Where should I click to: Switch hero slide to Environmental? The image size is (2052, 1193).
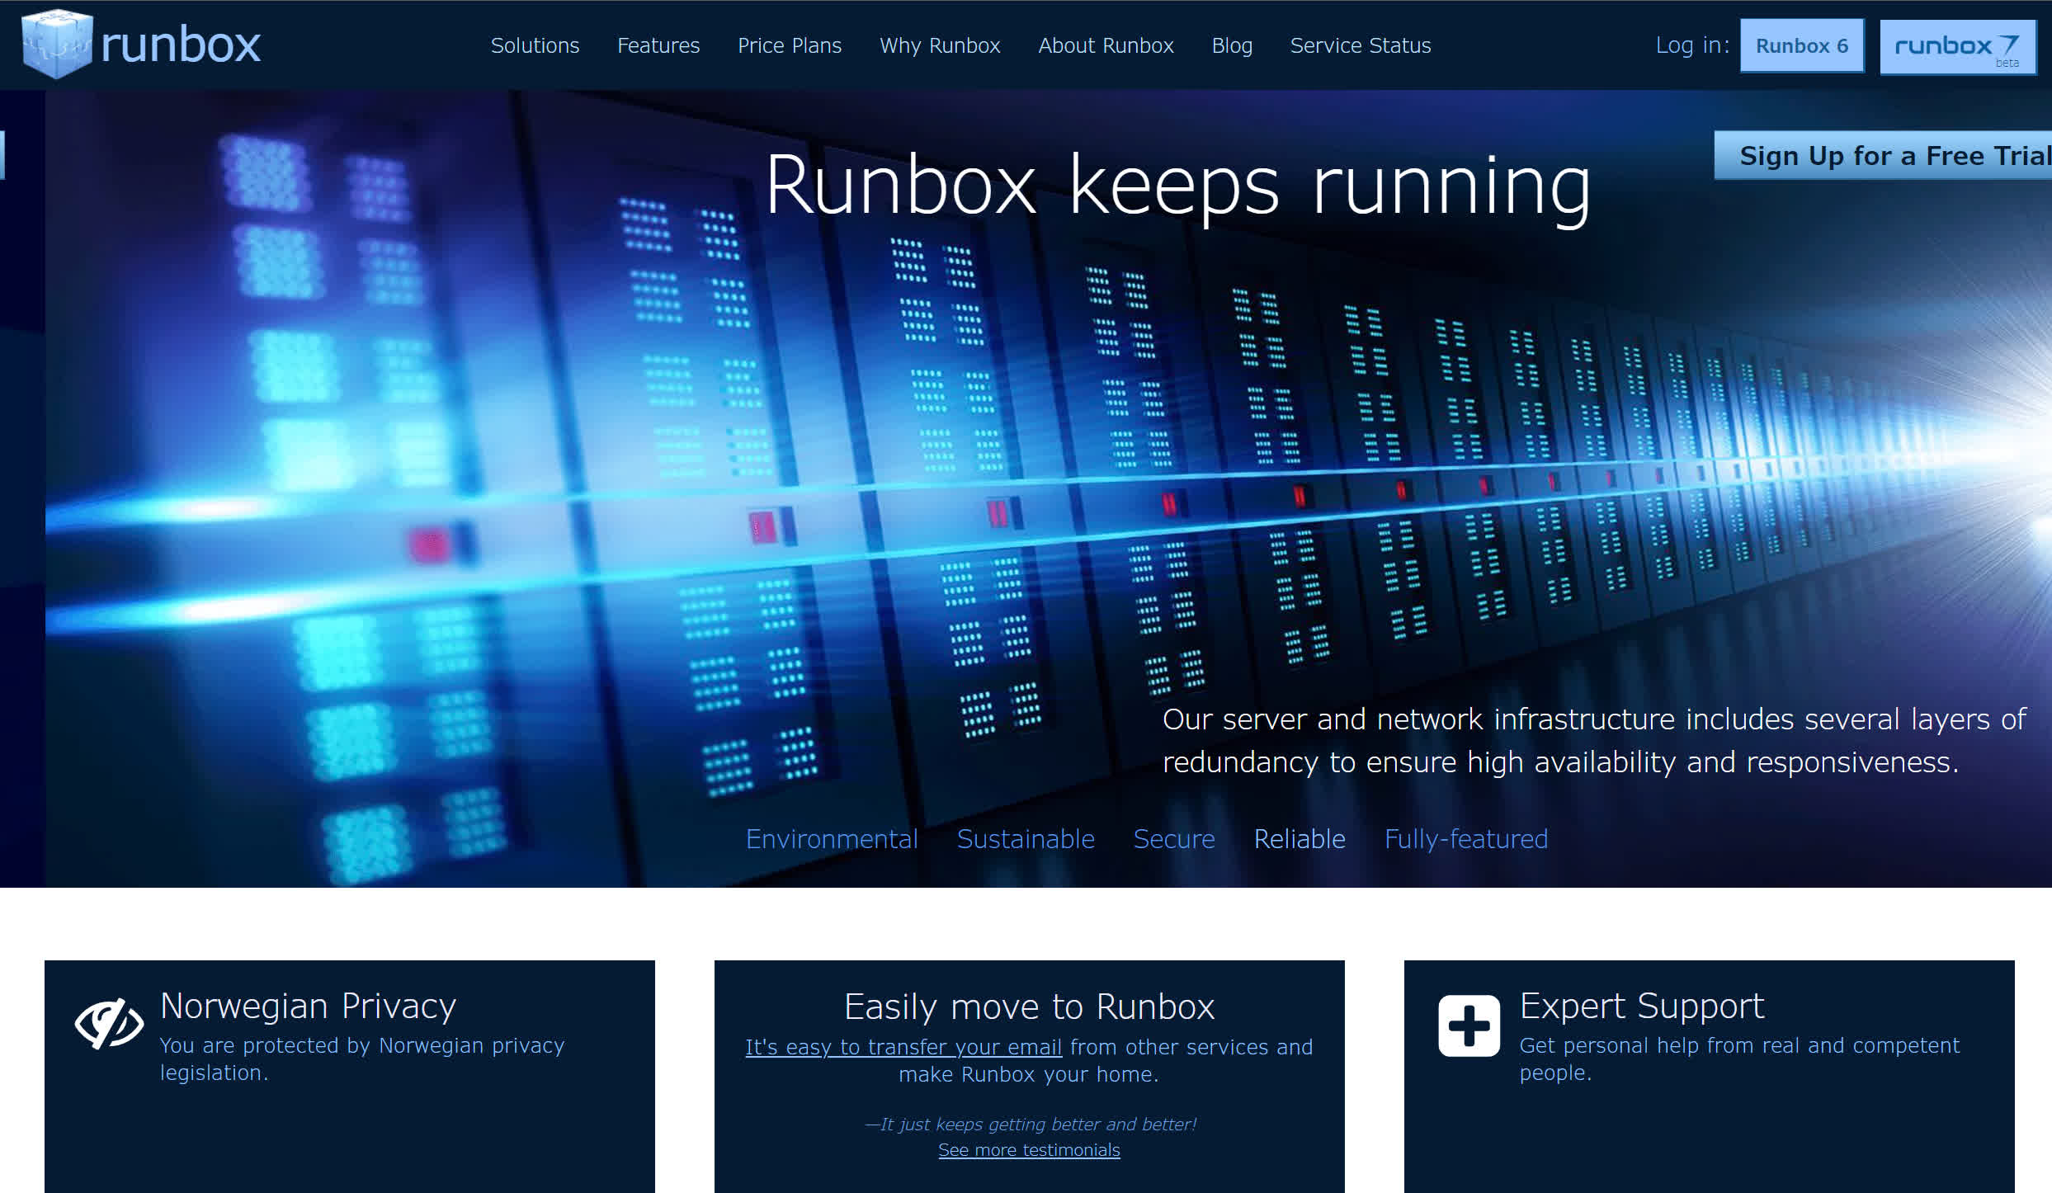tap(832, 839)
